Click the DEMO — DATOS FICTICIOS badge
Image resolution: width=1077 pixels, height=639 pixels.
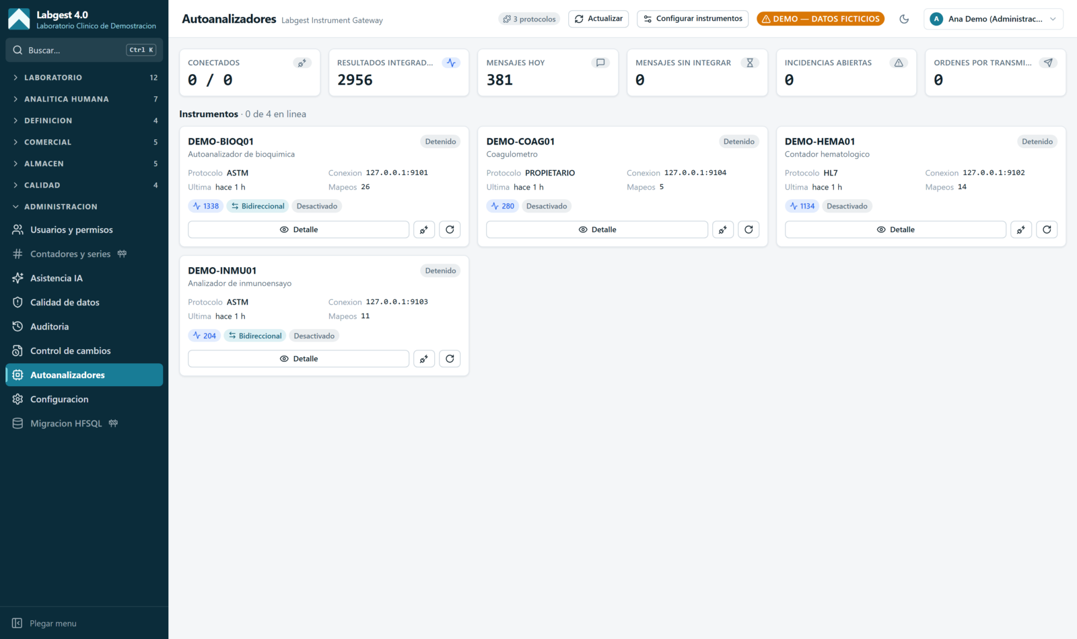pos(821,19)
